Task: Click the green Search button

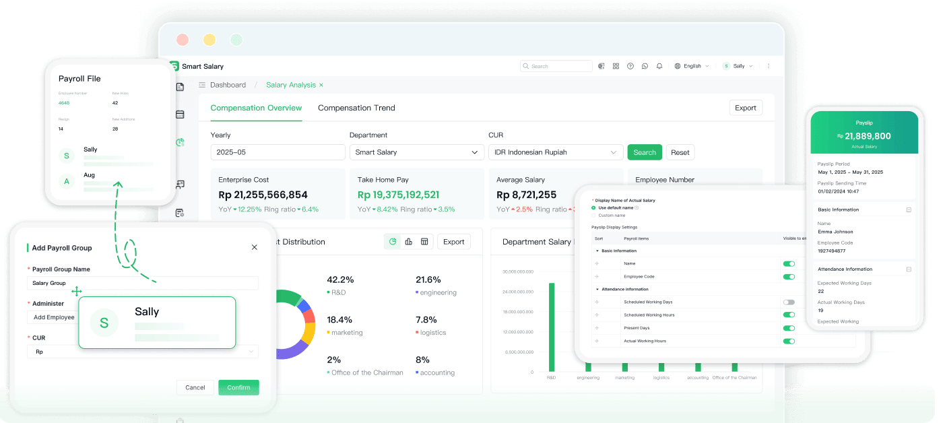Action: click(644, 152)
